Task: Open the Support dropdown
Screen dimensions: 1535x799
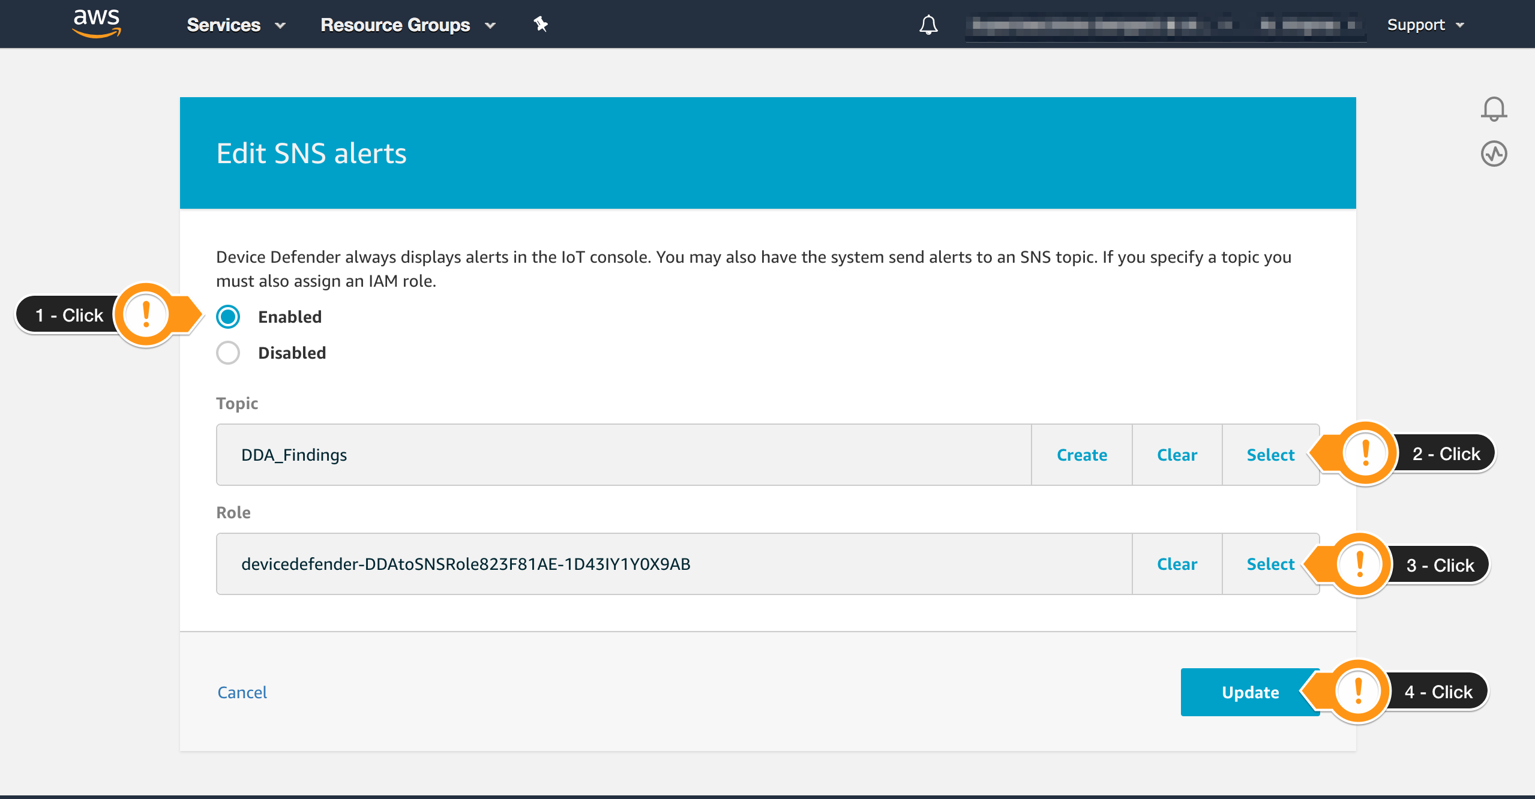Action: [x=1426, y=25]
